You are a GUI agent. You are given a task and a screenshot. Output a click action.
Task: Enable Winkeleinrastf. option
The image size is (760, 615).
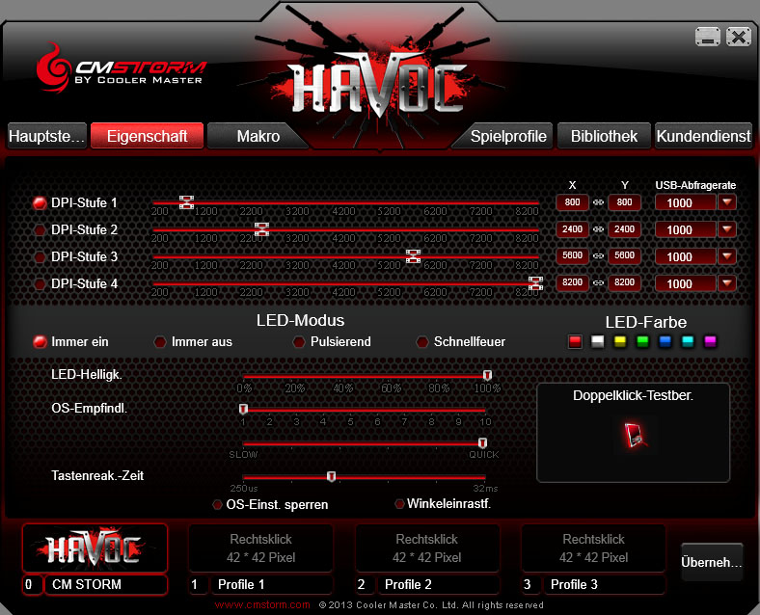coord(399,504)
